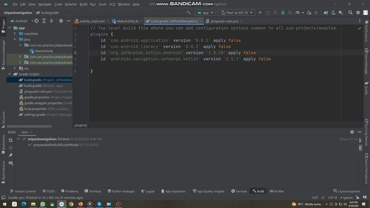Open the File menu
Screen dimensions: 370x208
[15, 4]
